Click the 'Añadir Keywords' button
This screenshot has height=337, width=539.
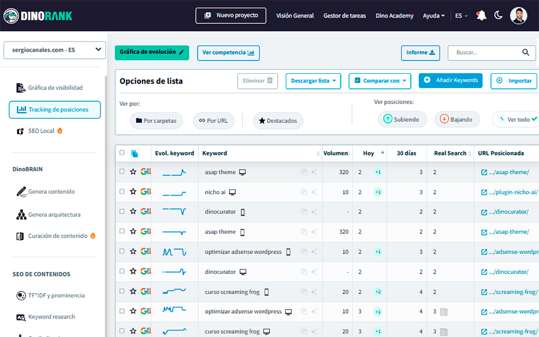coord(450,80)
